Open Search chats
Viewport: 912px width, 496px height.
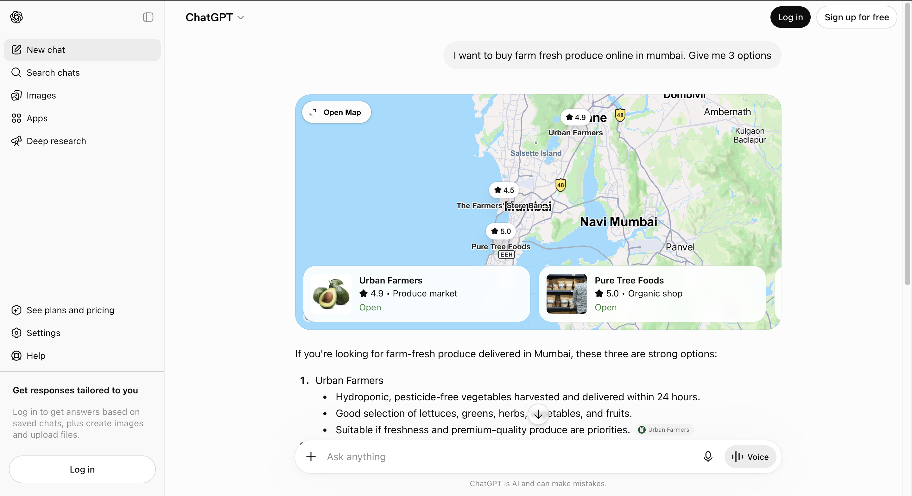tap(82, 73)
